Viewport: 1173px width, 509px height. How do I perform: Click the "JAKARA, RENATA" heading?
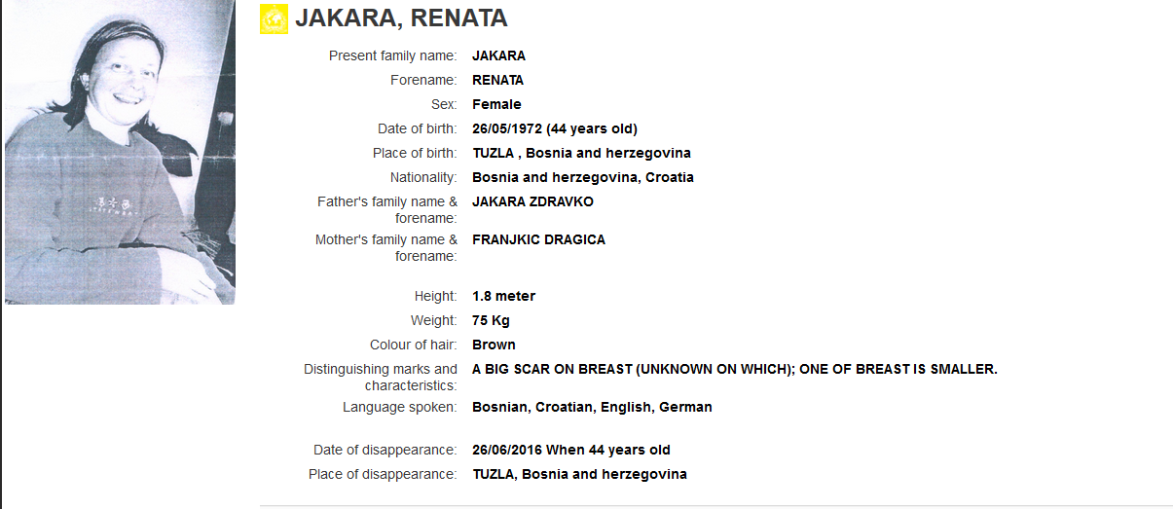[x=401, y=18]
